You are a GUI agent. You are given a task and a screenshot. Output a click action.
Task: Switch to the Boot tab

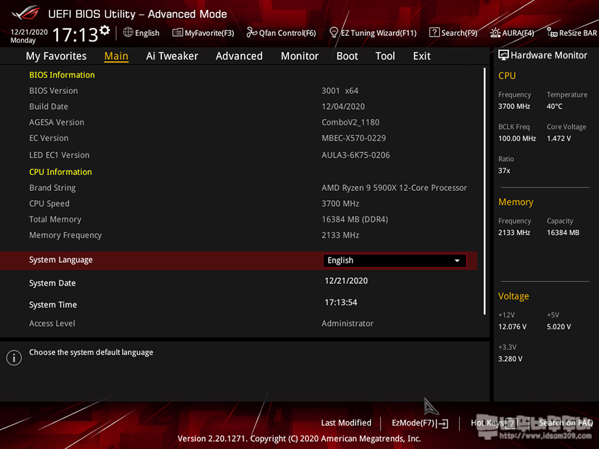[347, 56]
